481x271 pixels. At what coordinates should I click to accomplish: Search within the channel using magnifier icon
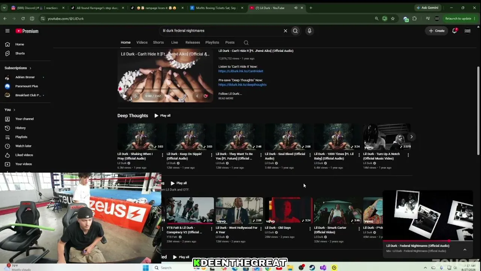pos(246,43)
